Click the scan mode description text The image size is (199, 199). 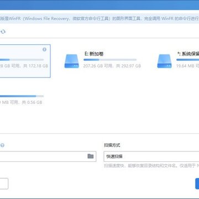[x=151, y=166]
